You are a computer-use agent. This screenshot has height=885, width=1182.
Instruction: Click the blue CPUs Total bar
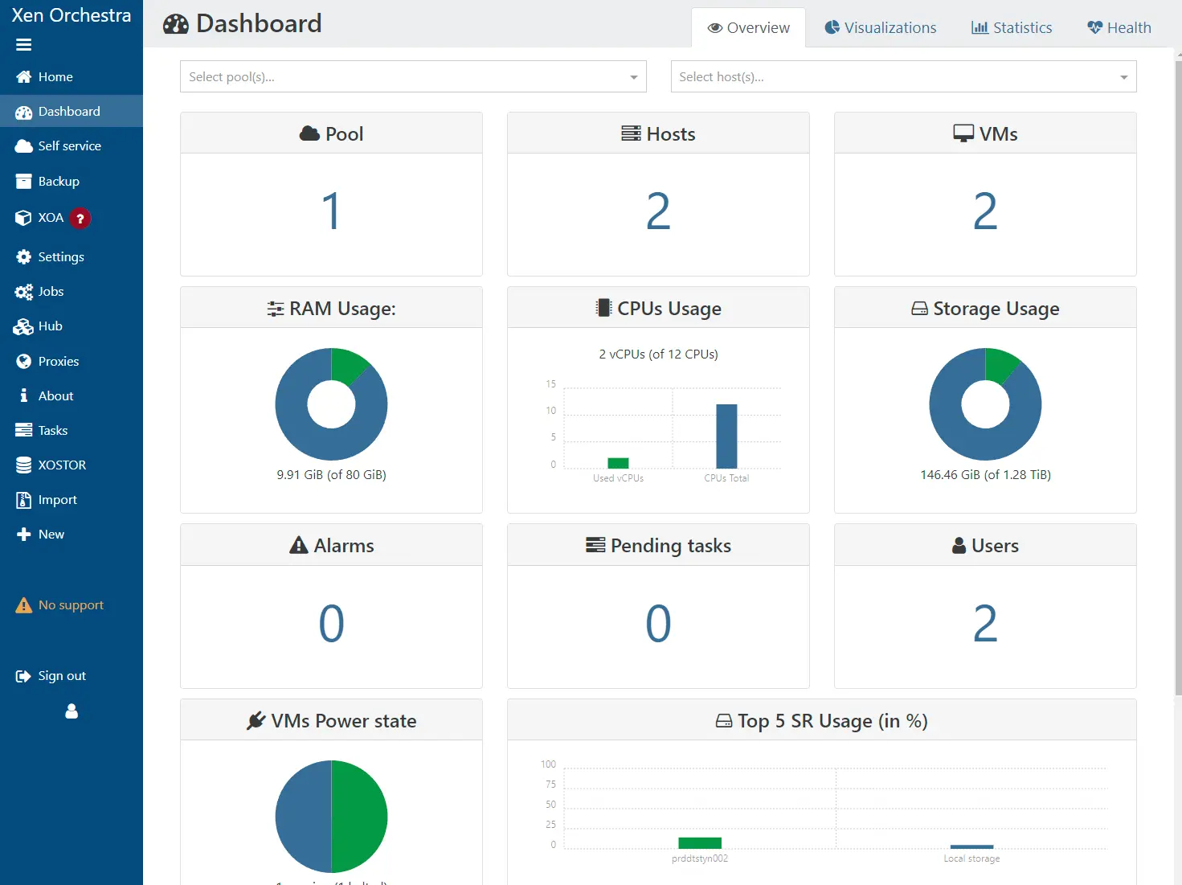(x=726, y=436)
